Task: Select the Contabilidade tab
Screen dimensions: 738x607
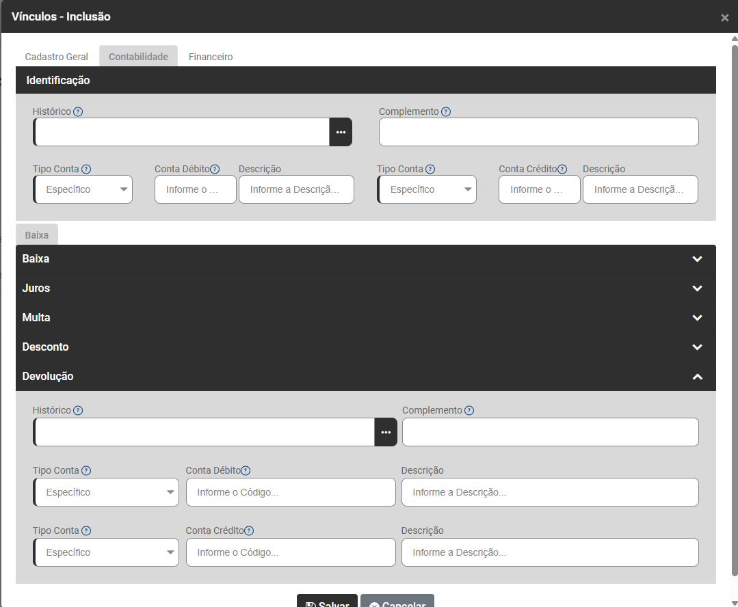Action: pyautogui.click(x=138, y=57)
